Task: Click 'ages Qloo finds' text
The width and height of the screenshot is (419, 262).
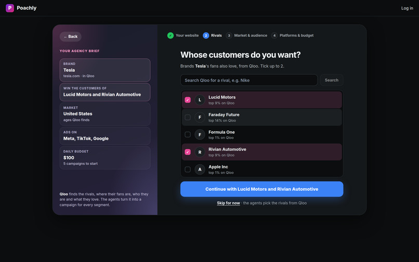Action: click(76, 120)
